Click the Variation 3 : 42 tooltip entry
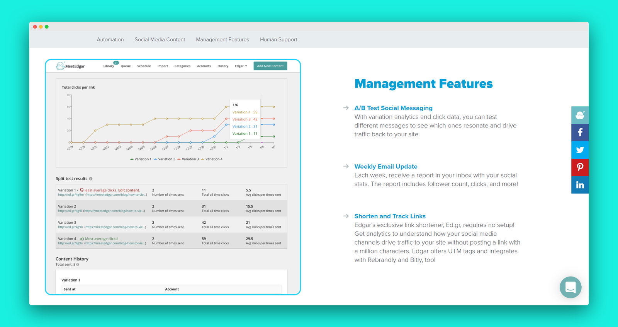 coord(245,119)
